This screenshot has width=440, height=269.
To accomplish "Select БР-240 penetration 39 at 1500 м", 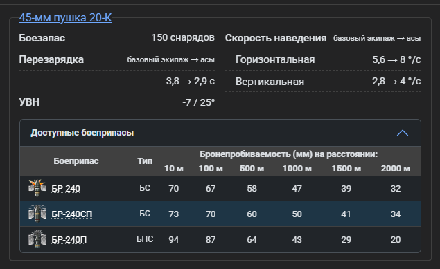I will [x=346, y=188].
